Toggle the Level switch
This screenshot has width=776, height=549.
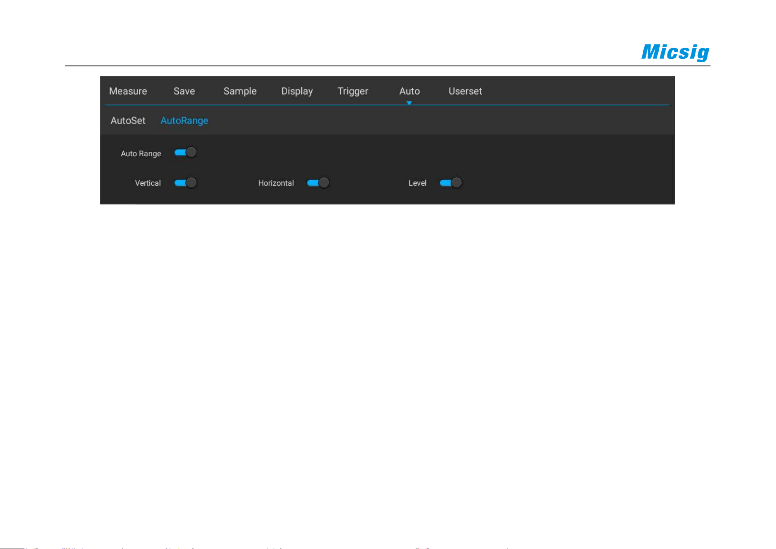click(x=451, y=183)
